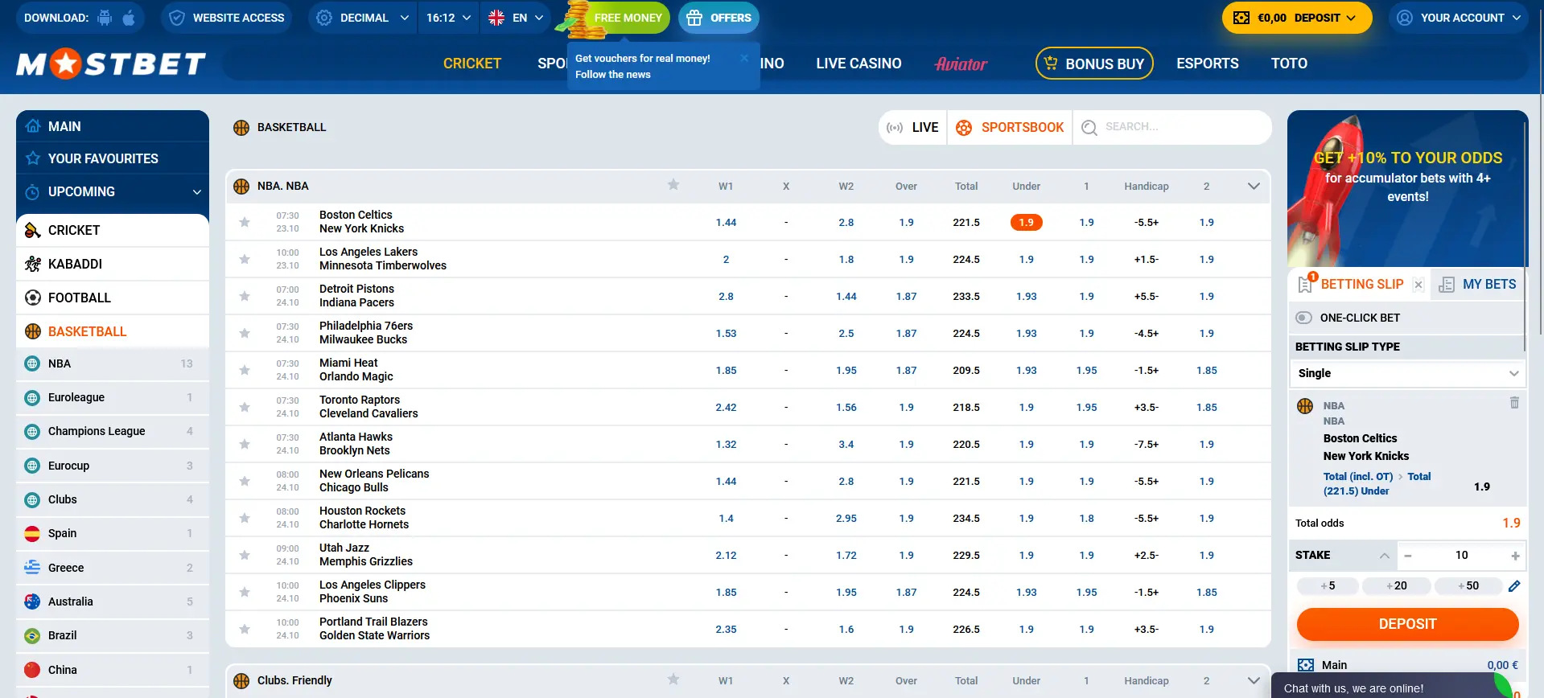Star the NBA league header
This screenshot has height=698, width=1544.
tap(673, 185)
